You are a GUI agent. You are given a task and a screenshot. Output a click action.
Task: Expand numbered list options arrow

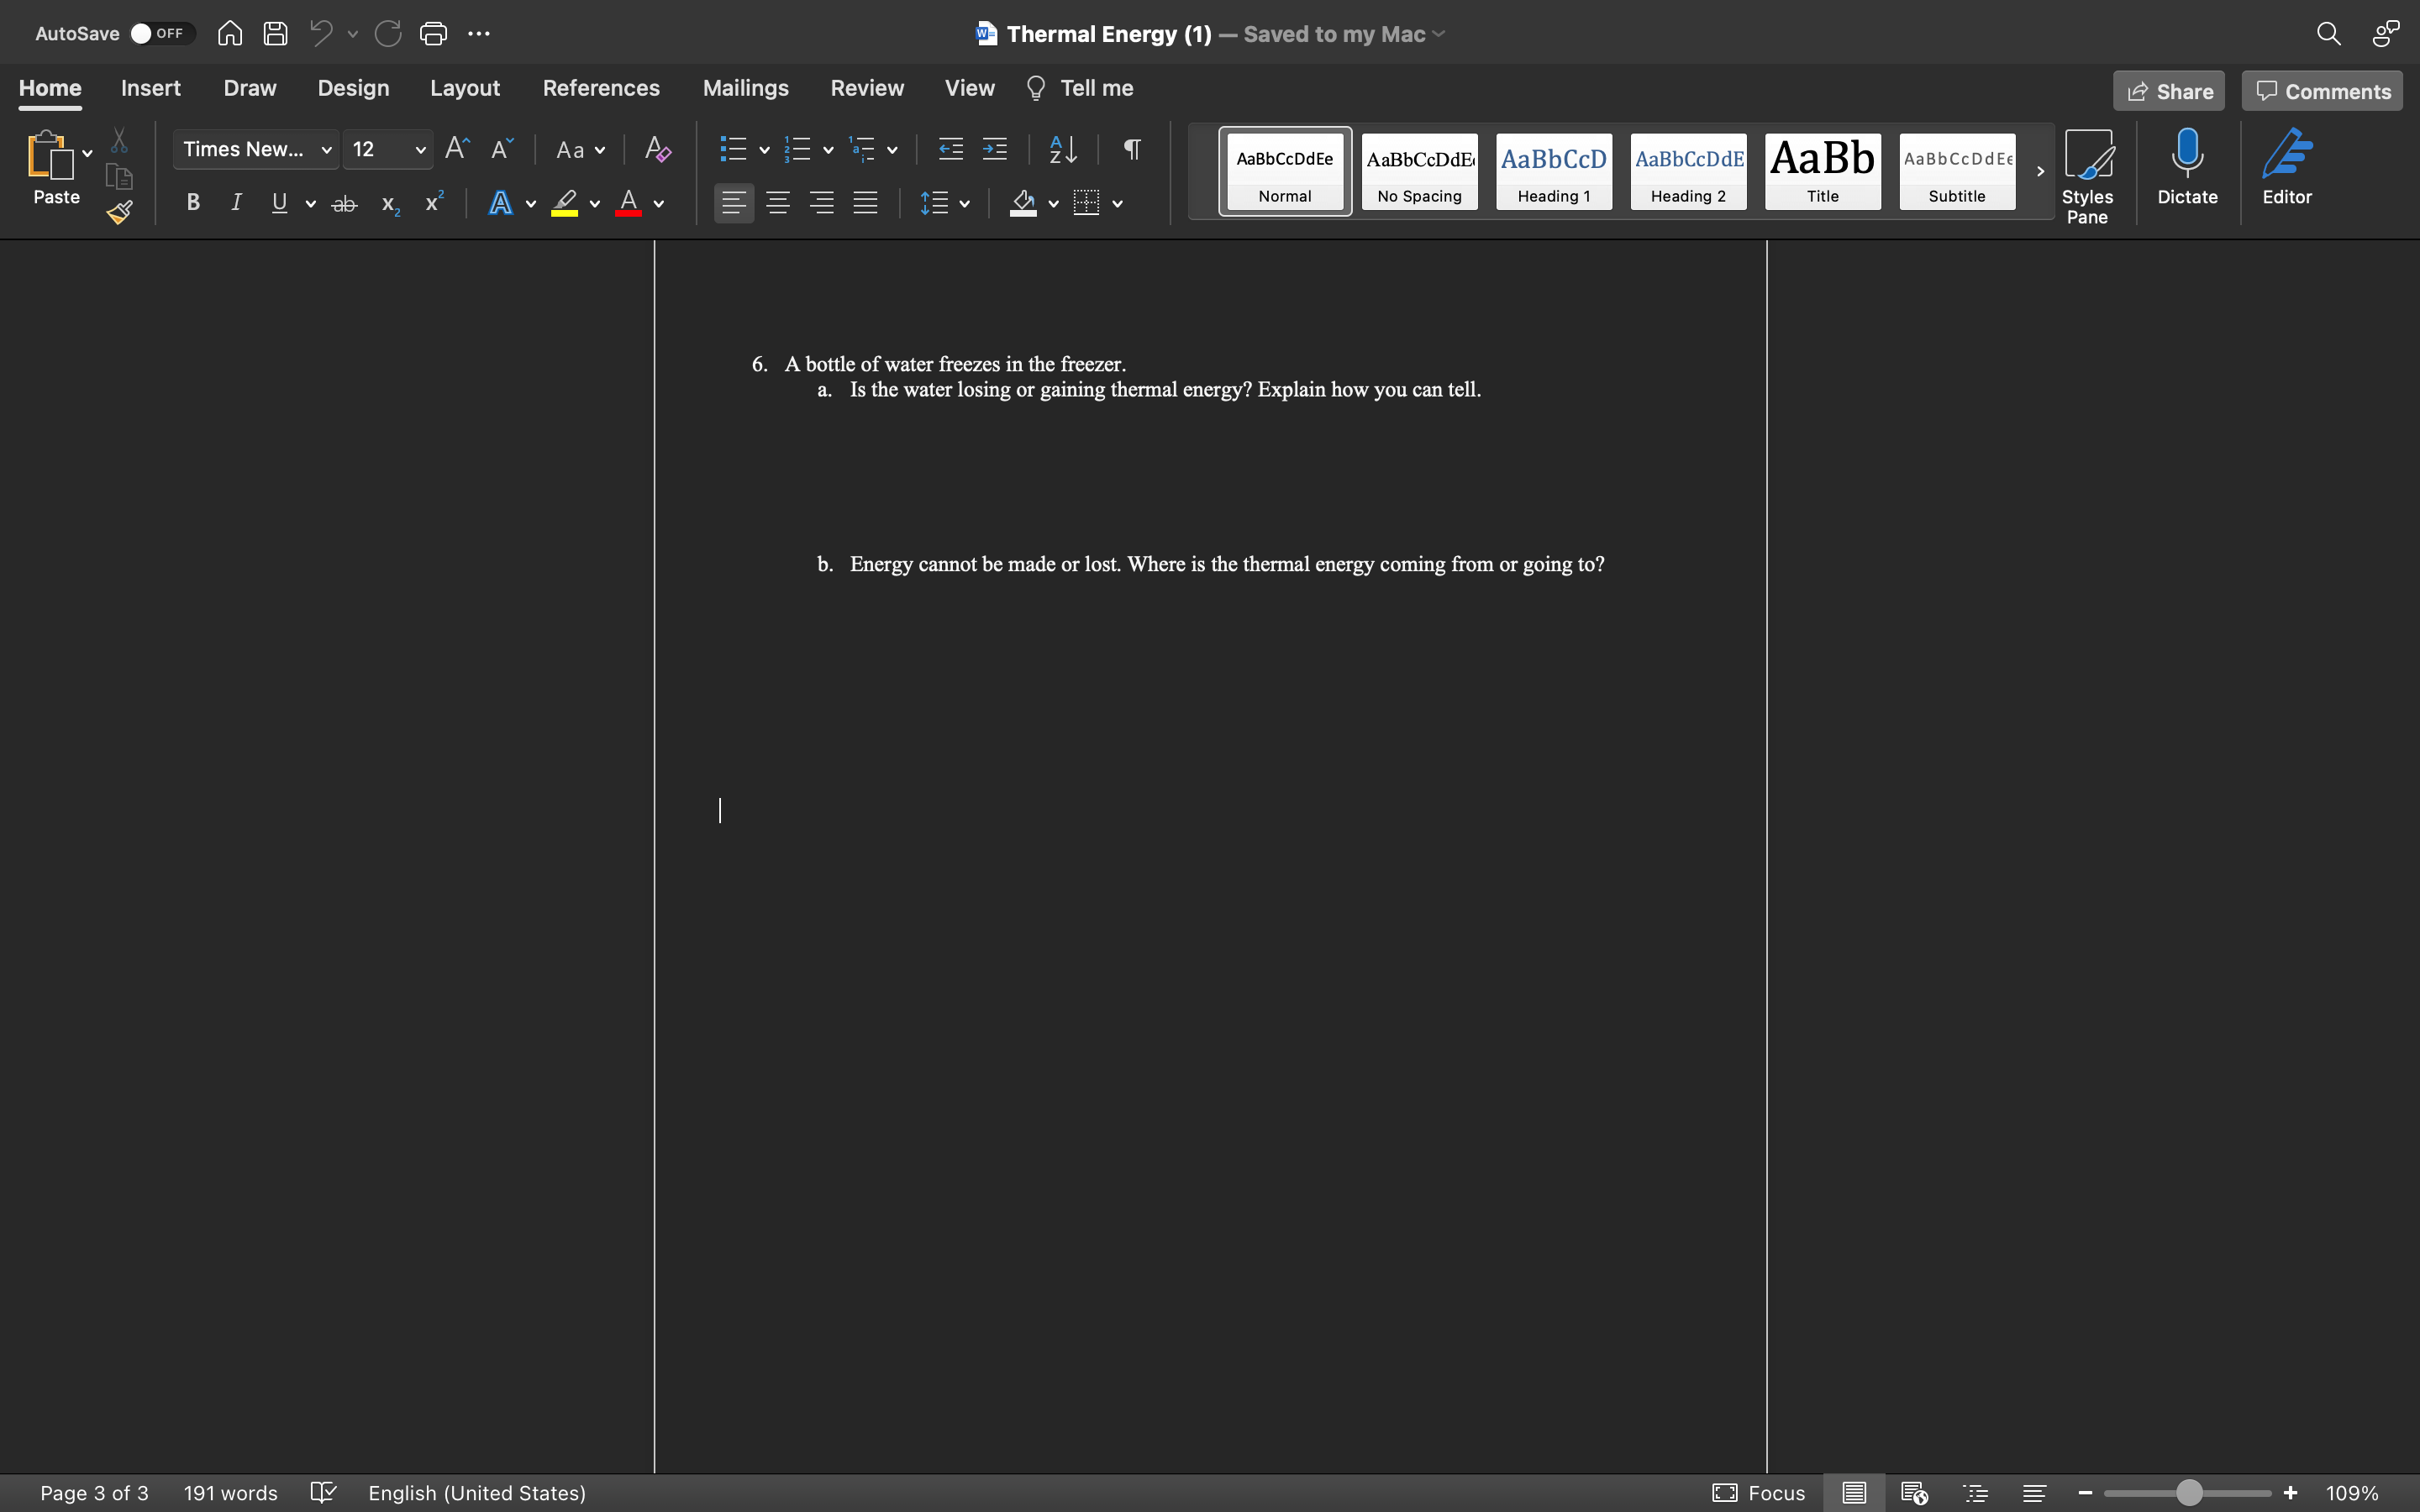point(828,150)
